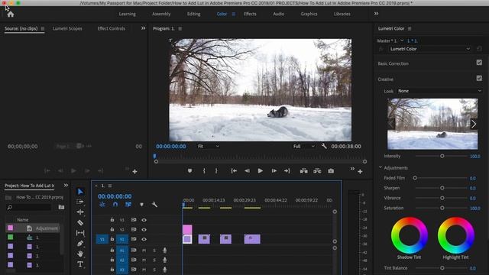The width and height of the screenshot is (489, 275).
Task: Open Program monitor button editor plus
Action: (360, 171)
